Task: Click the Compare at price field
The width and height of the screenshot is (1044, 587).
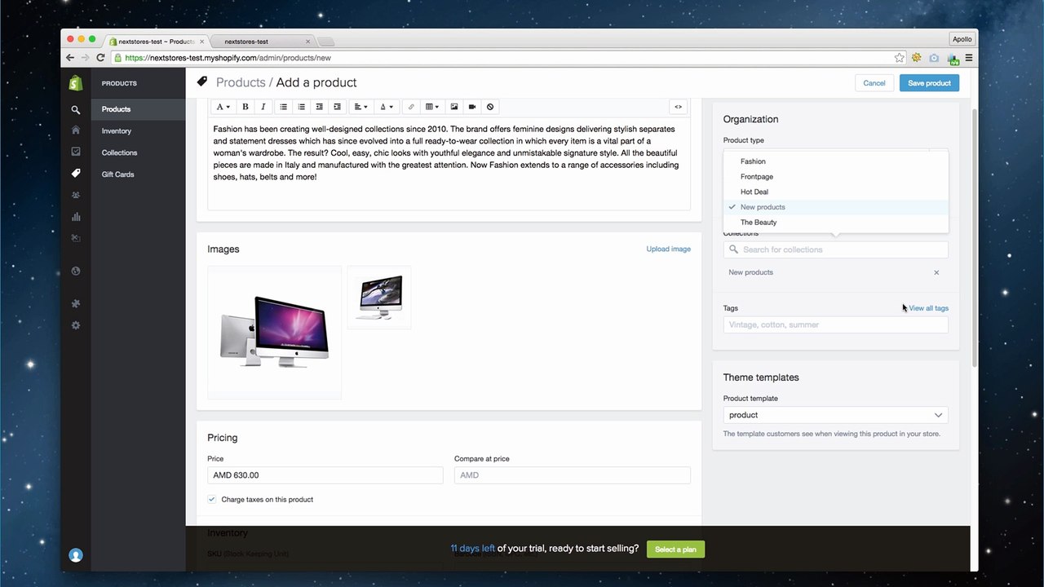Action: pyautogui.click(x=573, y=475)
